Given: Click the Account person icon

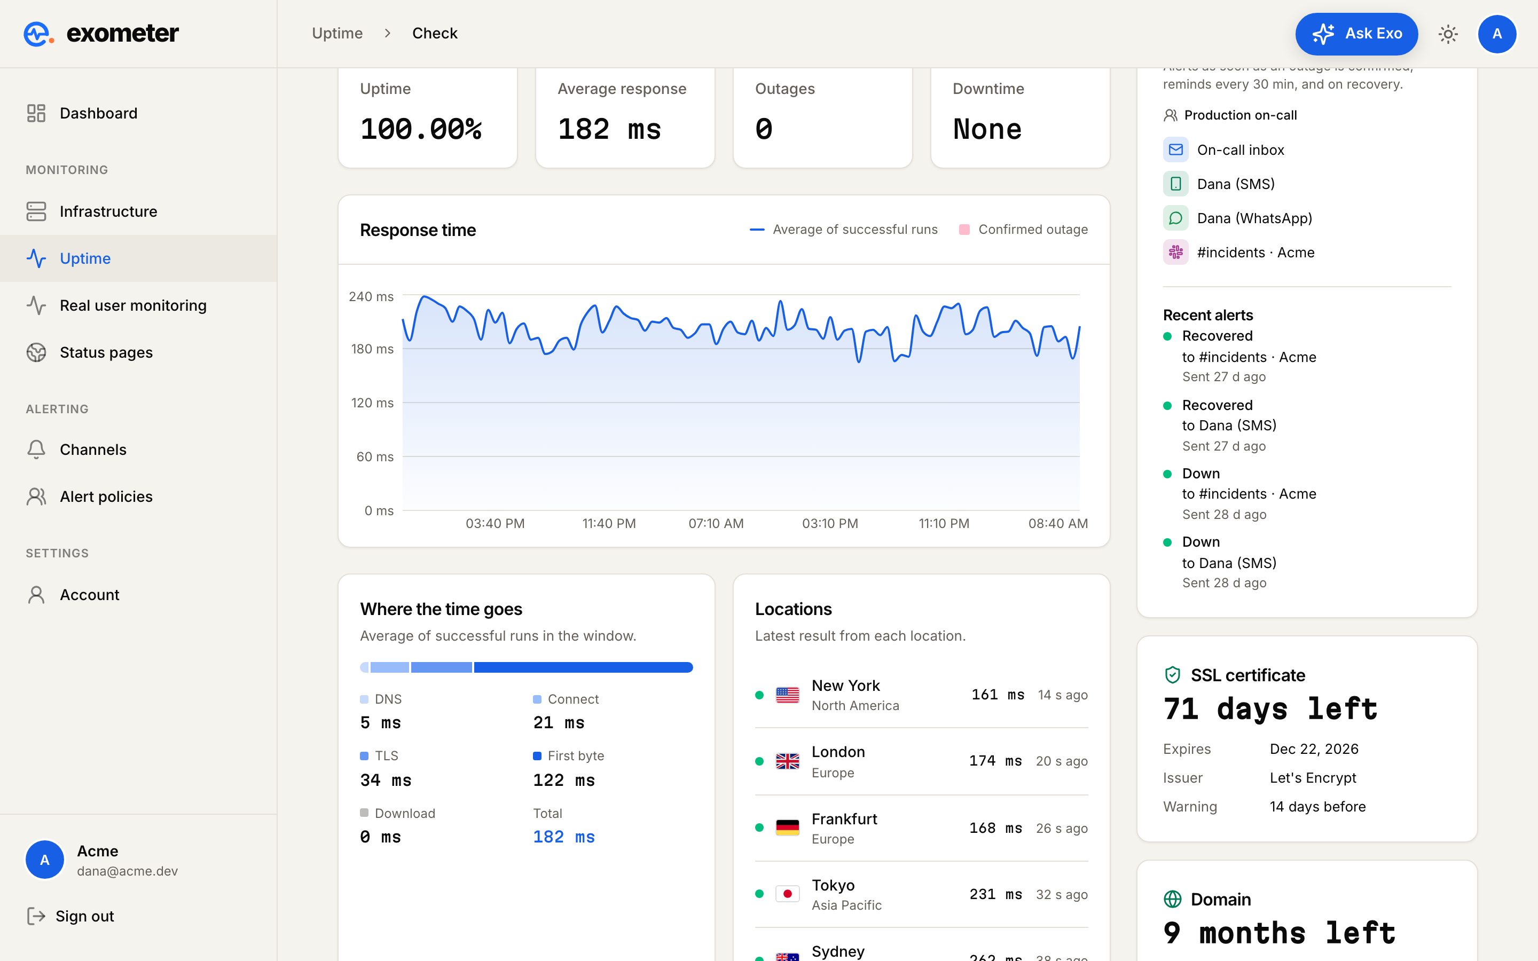Looking at the screenshot, I should [36, 595].
